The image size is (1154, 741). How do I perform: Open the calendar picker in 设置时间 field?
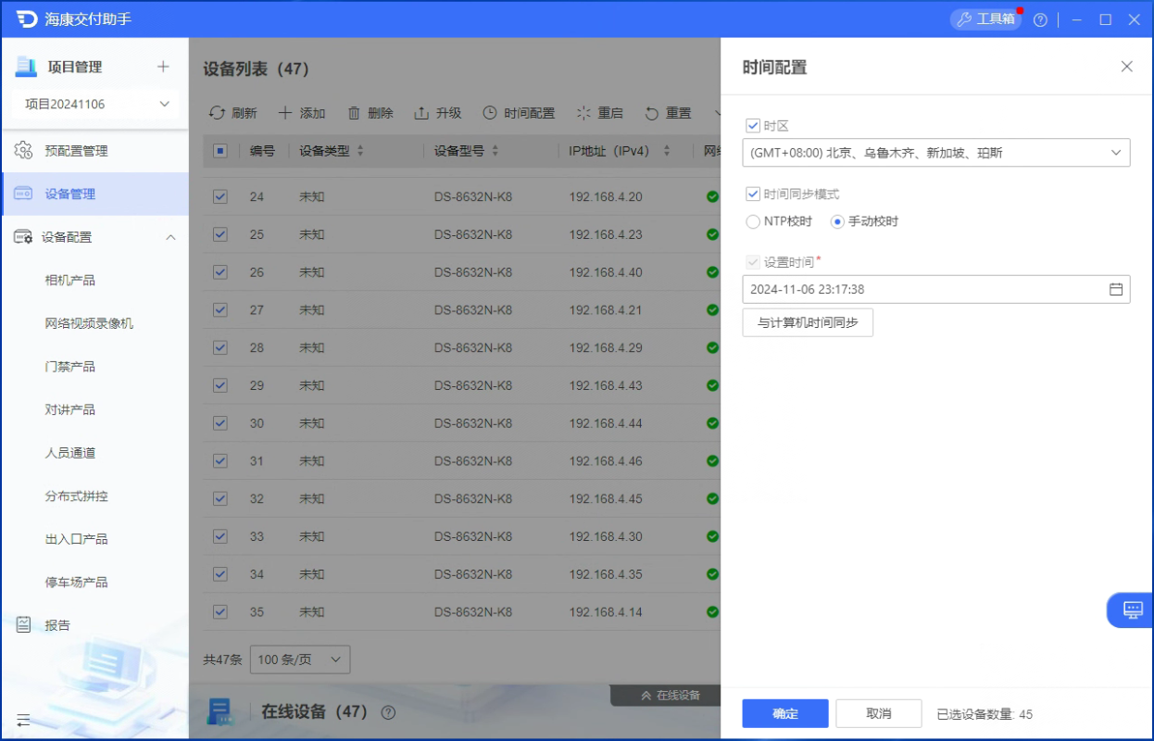pyautogui.click(x=1116, y=290)
